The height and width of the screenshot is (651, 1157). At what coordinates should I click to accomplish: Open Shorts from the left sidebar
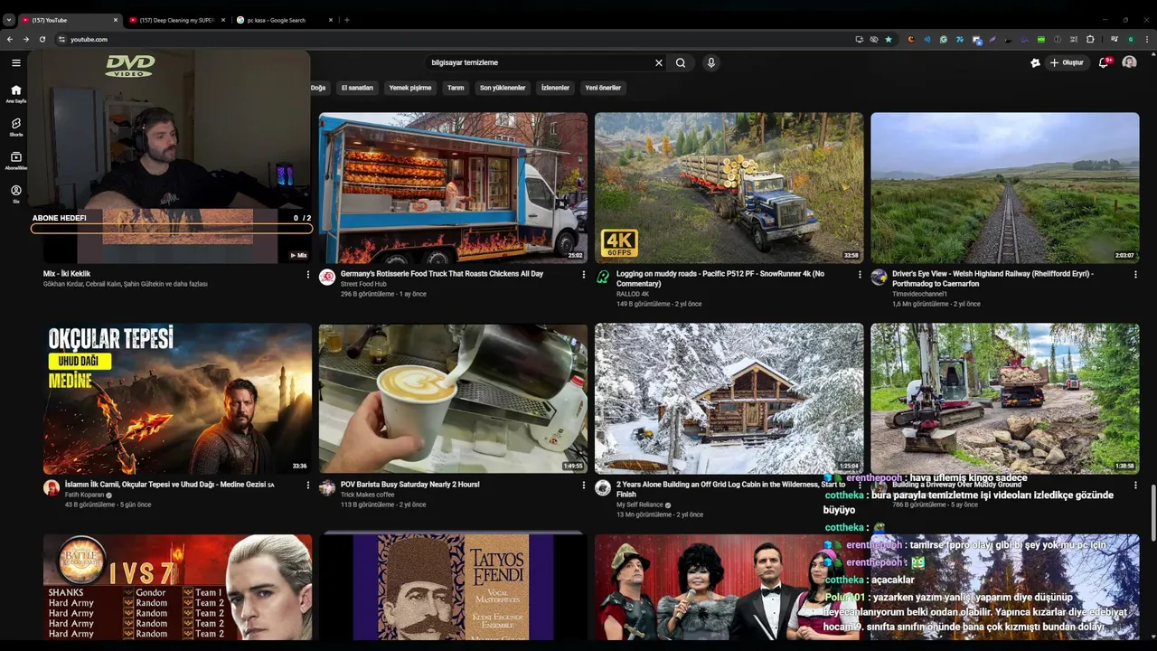(x=15, y=127)
